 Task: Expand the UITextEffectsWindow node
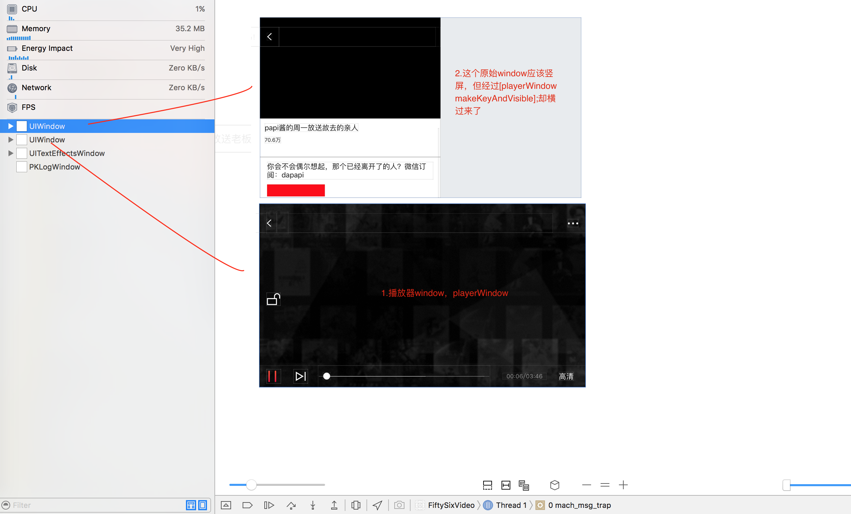pos(11,153)
